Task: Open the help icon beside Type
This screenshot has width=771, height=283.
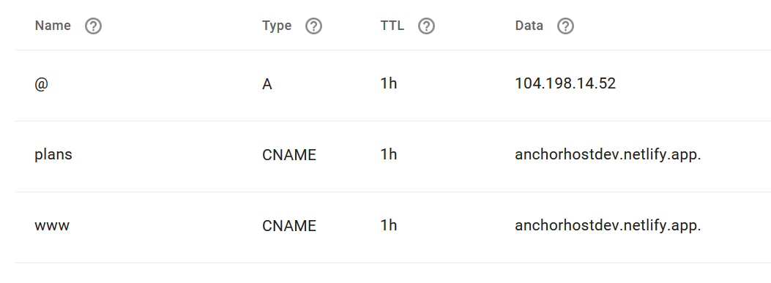Action: [x=313, y=26]
